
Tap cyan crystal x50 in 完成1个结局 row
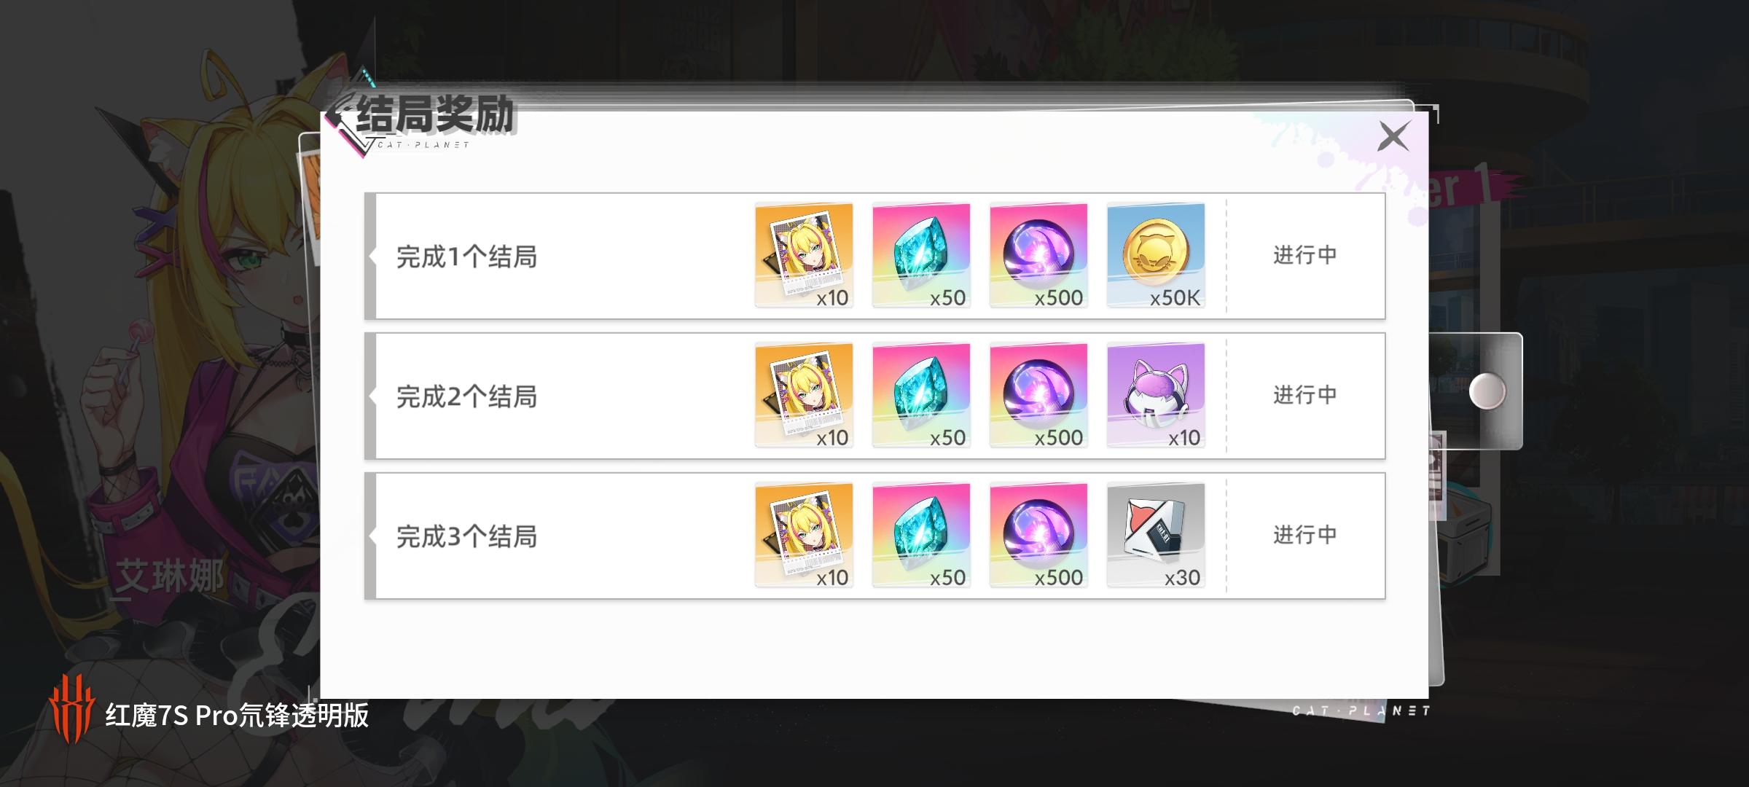coord(921,255)
